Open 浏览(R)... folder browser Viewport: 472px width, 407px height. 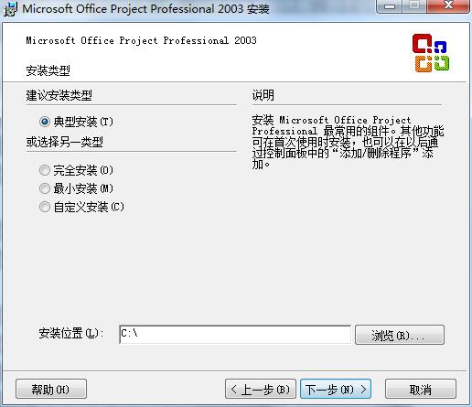[400, 335]
